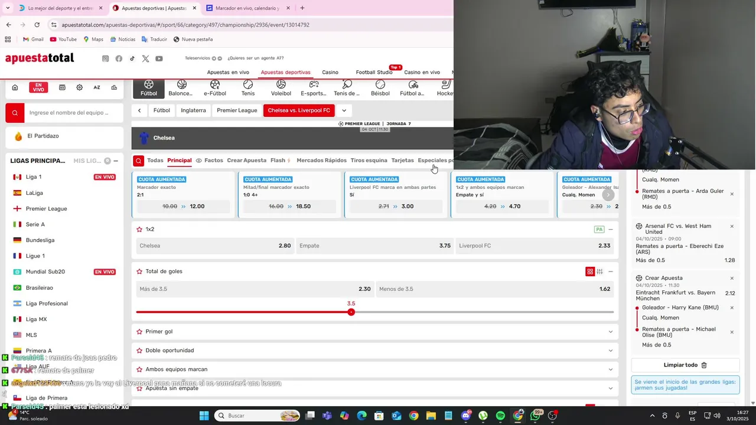The image size is (756, 425).
Task: Open Apuestas en vivo menu
Action: 228,73
